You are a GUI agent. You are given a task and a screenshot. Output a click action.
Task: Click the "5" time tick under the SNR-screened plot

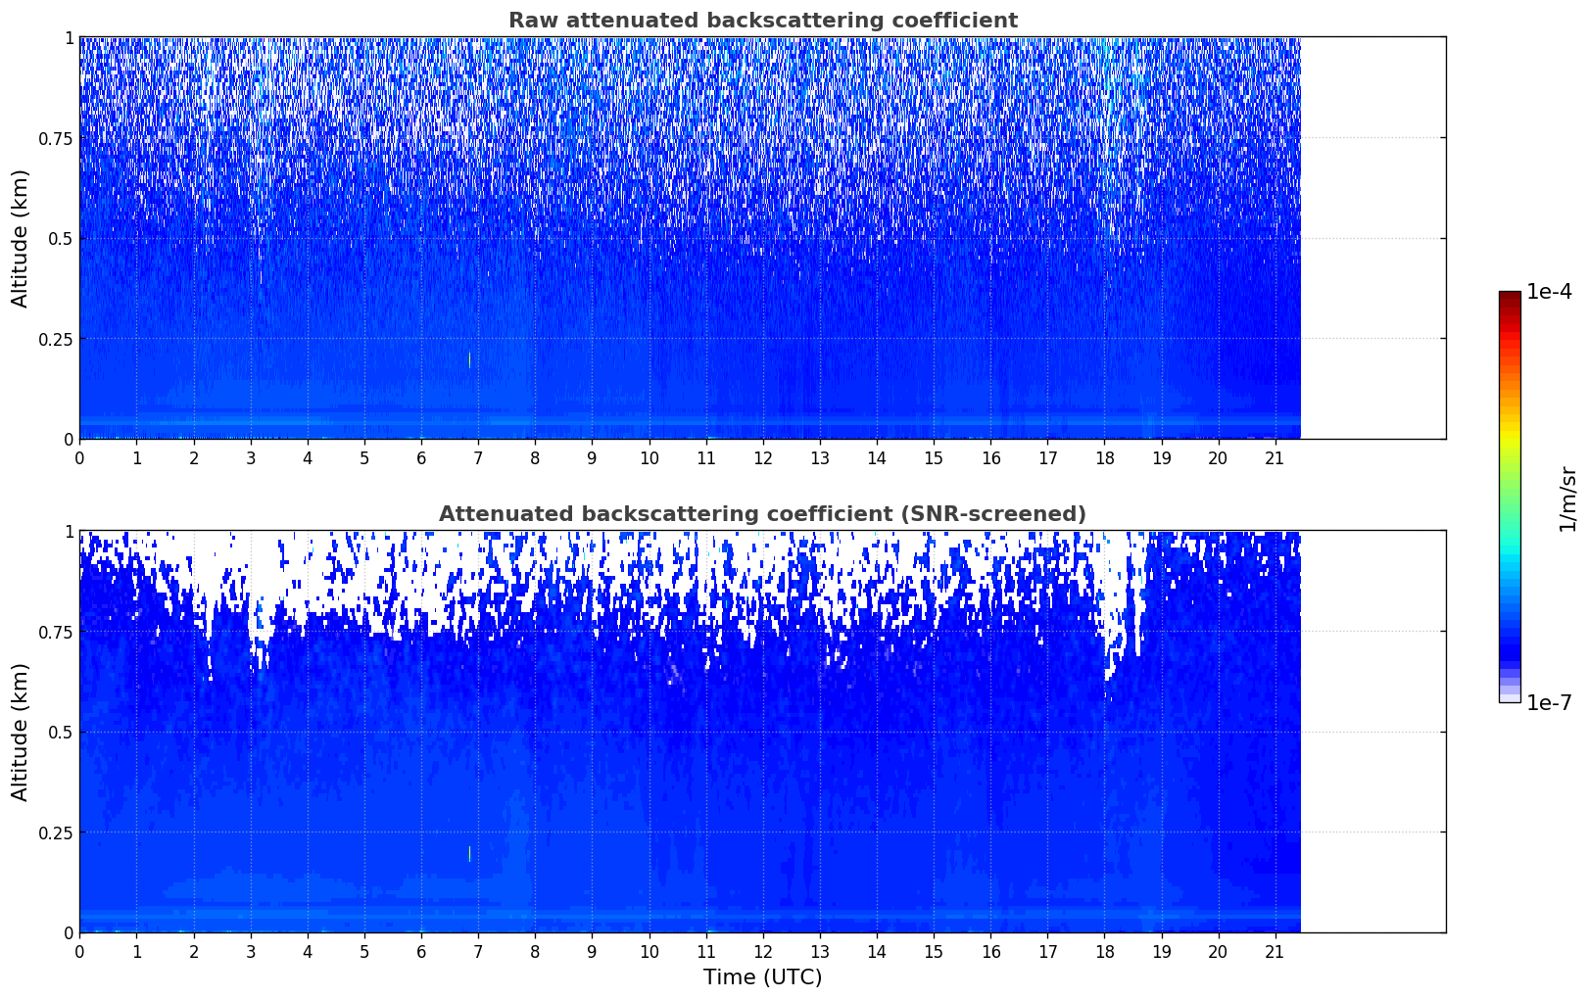pyautogui.click(x=364, y=951)
